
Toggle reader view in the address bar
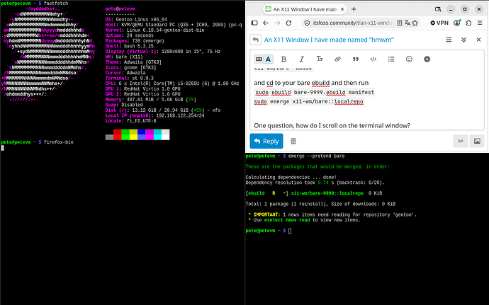[x=399, y=23]
